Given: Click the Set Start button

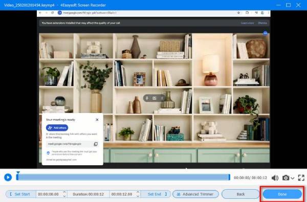Looking at the screenshot, I should (x=20, y=194).
